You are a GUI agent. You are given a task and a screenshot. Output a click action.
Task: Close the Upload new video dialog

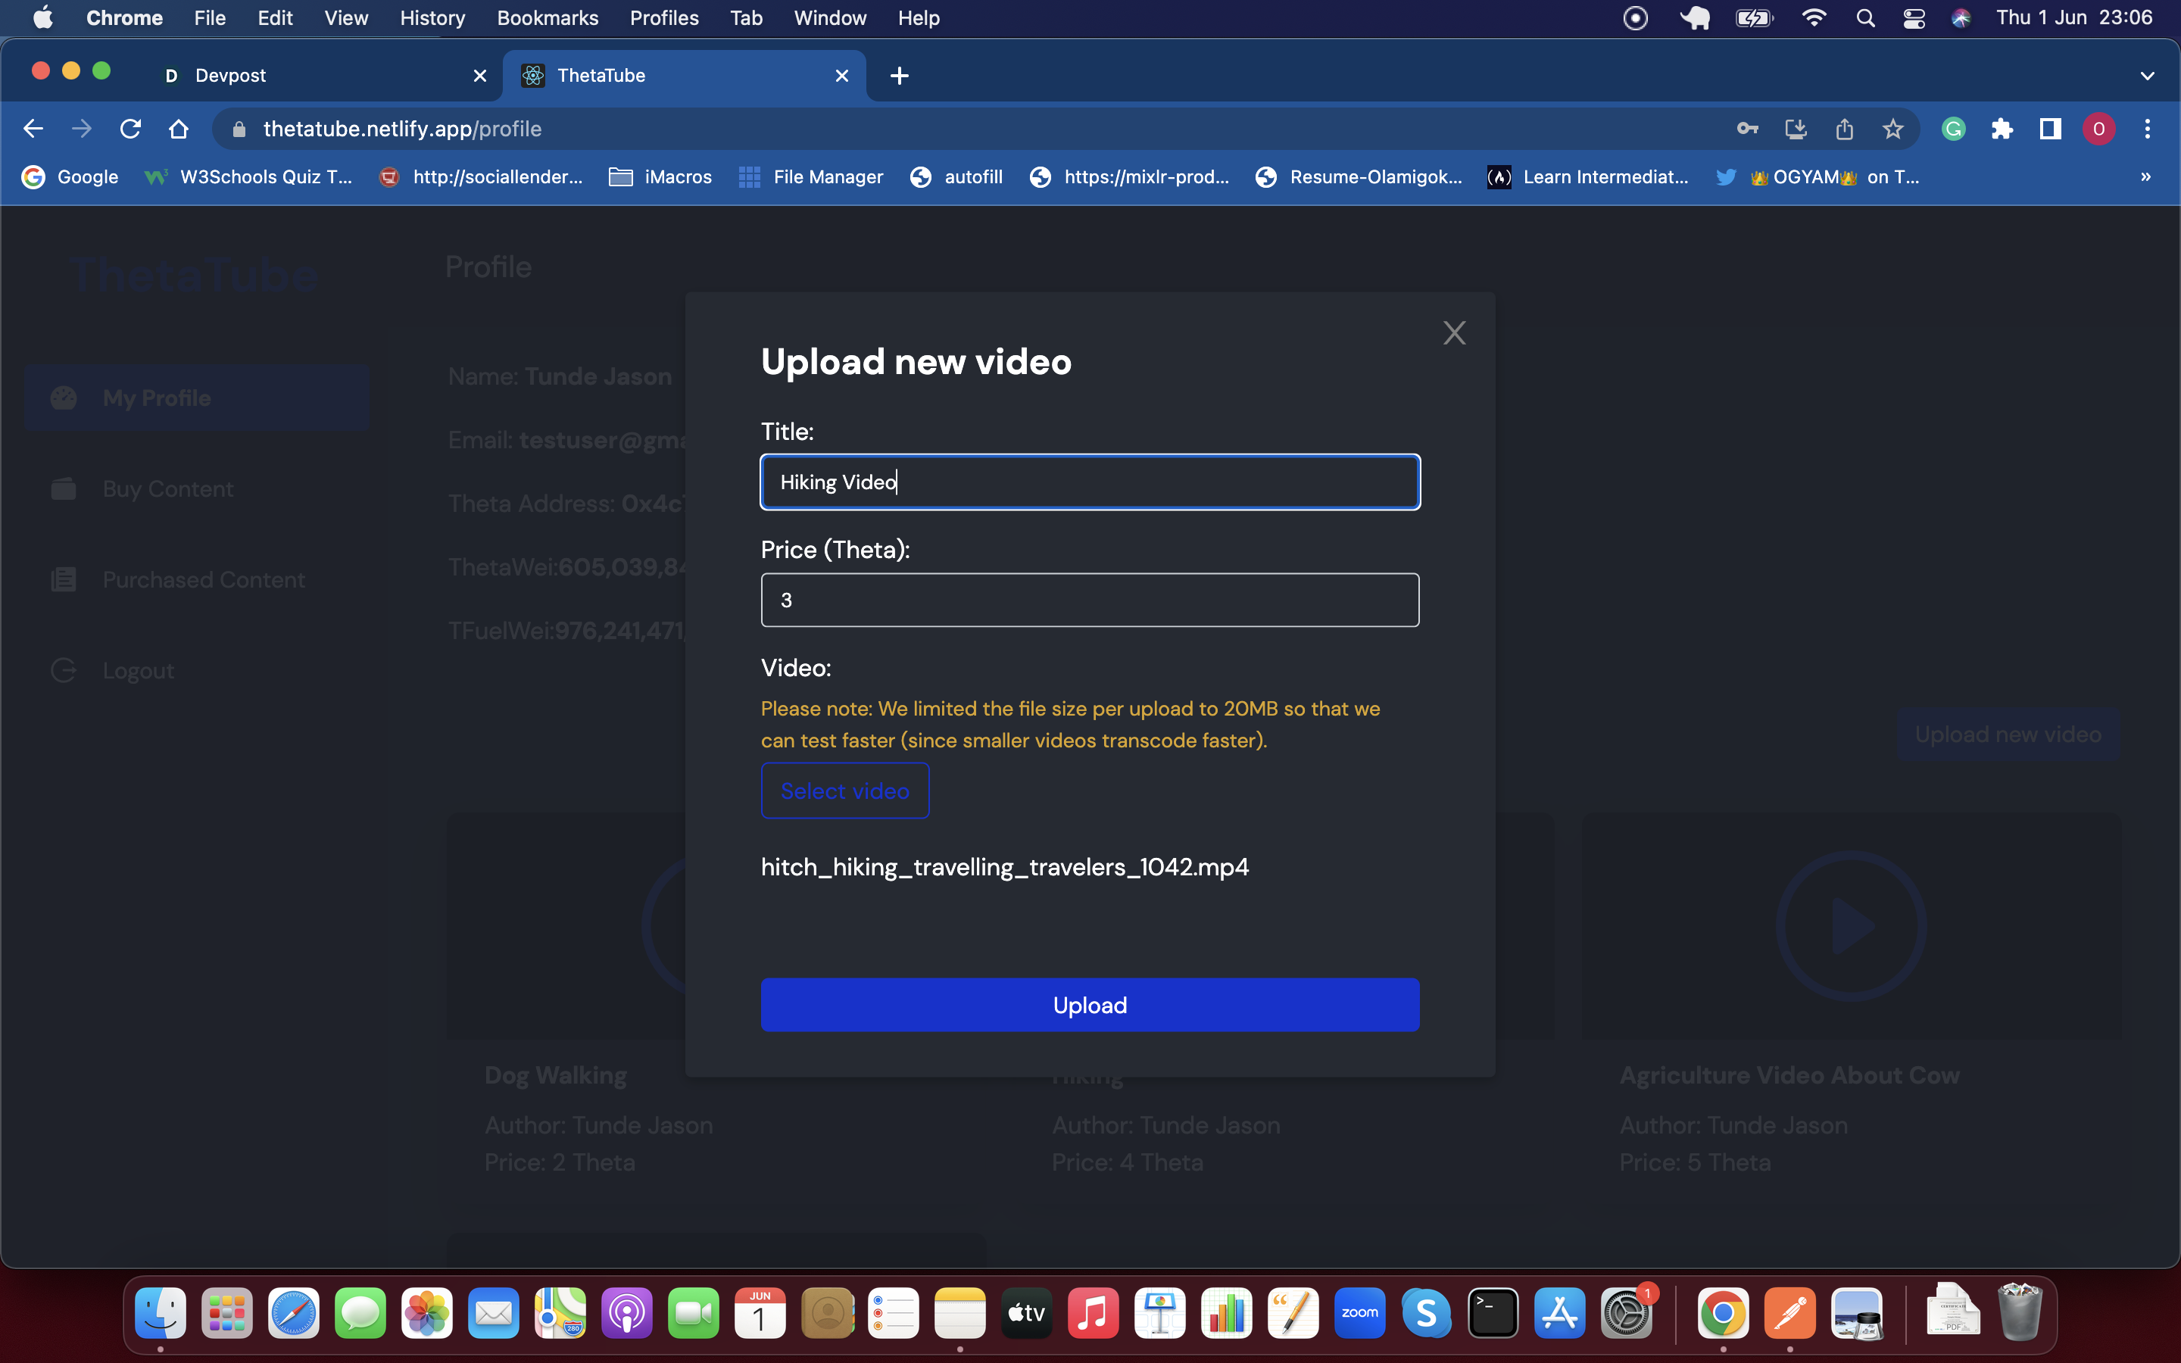pos(1454,333)
